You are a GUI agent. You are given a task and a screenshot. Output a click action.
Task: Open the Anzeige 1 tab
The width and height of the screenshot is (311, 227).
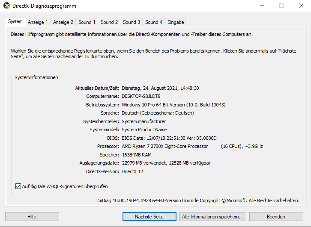point(38,22)
